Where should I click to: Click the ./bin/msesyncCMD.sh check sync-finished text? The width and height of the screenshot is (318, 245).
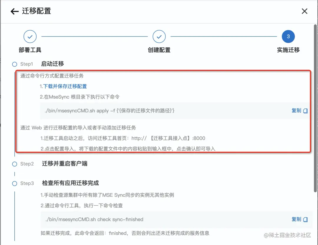[95, 219]
